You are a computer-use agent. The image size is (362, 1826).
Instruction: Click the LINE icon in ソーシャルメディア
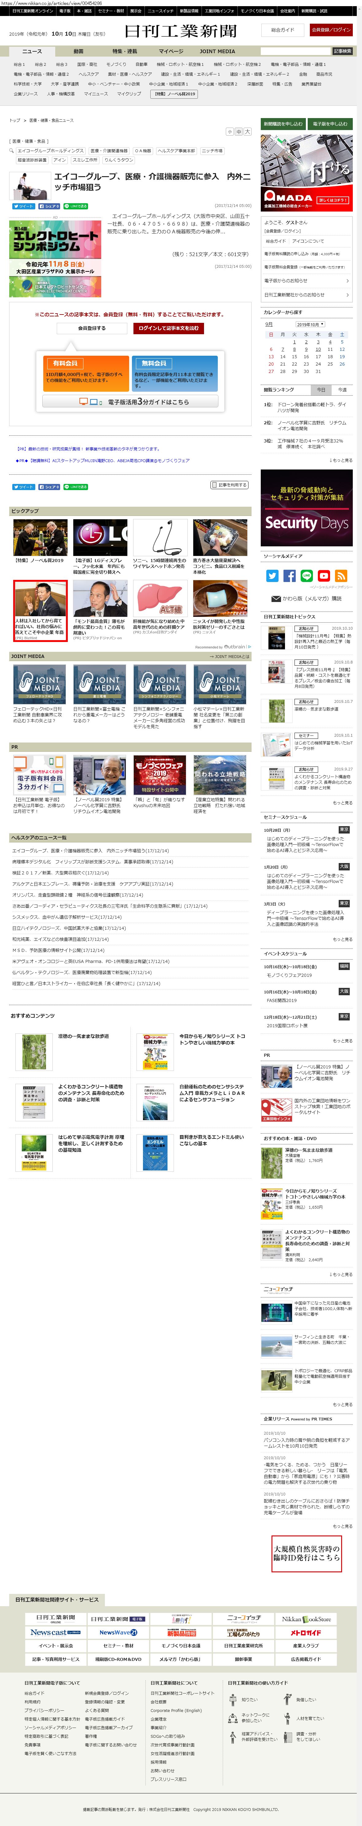pos(306,576)
